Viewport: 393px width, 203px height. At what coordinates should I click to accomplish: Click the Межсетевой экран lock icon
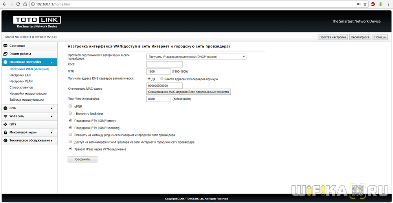coord(6,132)
